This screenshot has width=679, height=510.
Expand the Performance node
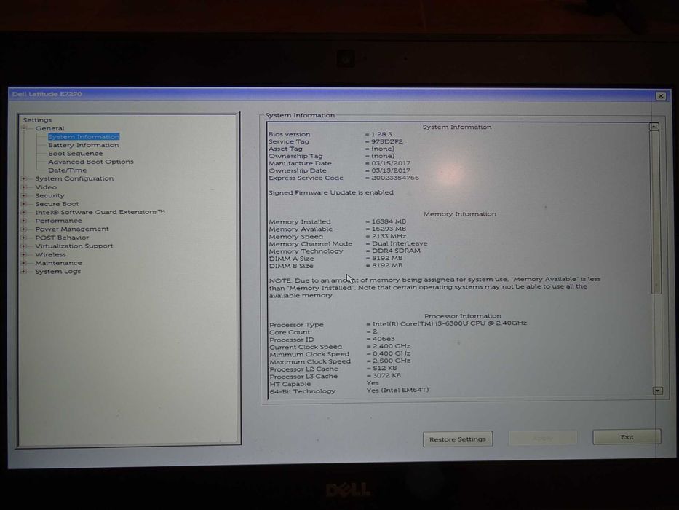[x=25, y=221]
